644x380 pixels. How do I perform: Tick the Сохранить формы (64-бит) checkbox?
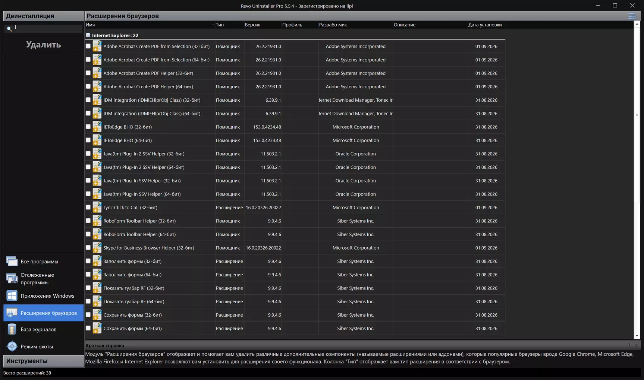pos(88,328)
